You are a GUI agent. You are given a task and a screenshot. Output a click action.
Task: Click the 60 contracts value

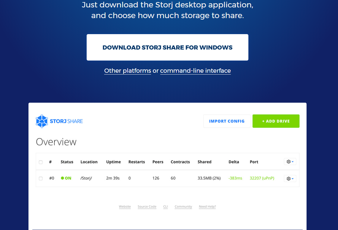click(x=173, y=178)
